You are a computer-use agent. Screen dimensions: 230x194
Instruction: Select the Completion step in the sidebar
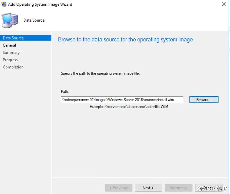coord(13,67)
